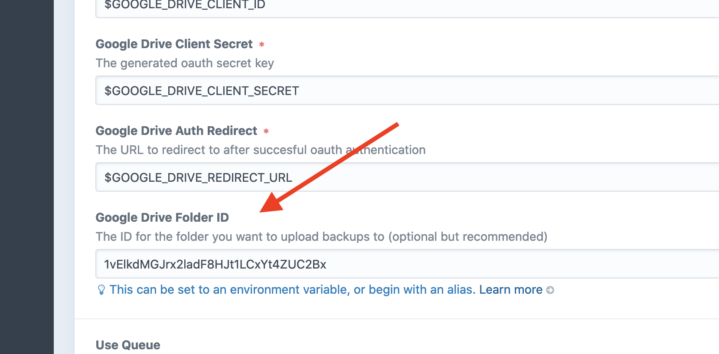This screenshot has width=719, height=354.
Task: Focus the Google Drive Folder ID input
Action: pyautogui.click(x=407, y=264)
